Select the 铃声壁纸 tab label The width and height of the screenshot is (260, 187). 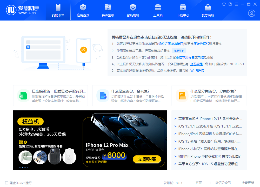tap(108, 15)
